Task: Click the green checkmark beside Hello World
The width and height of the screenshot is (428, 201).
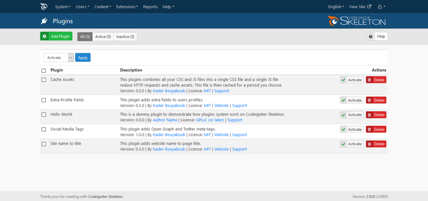Action: [344, 115]
